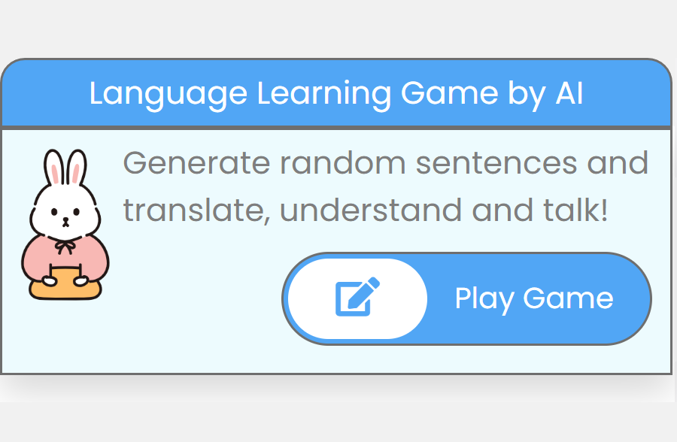The height and width of the screenshot is (442, 677).
Task: Select the Language Learning Game by AI heading
Action: (336, 93)
